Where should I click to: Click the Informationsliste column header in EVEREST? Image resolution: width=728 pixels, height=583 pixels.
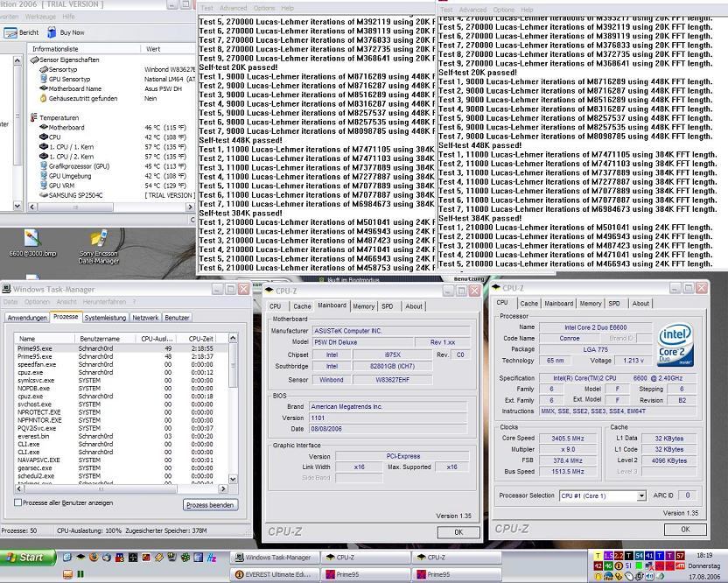click(84, 49)
